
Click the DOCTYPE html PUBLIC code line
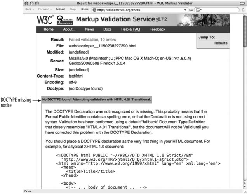(125, 156)
